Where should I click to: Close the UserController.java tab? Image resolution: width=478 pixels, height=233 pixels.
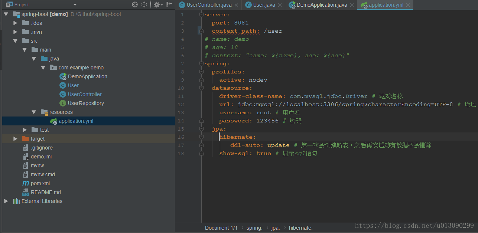[x=237, y=5]
